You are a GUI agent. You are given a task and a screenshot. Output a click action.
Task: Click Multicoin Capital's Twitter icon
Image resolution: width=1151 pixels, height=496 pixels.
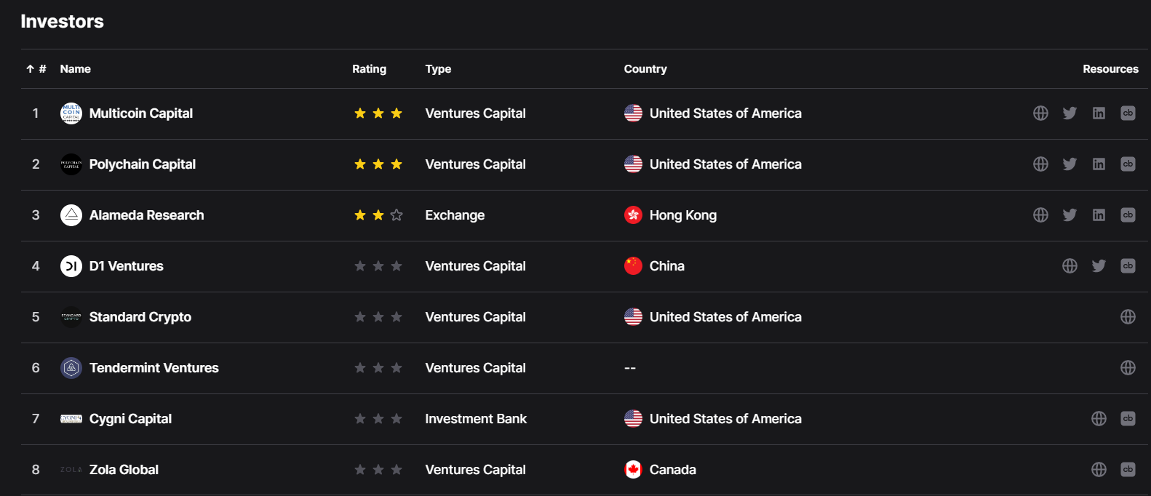point(1070,113)
